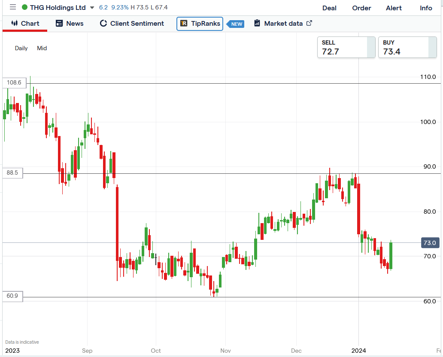Click the Sep date axis label
Image resolution: width=443 pixels, height=357 pixels.
(x=87, y=351)
